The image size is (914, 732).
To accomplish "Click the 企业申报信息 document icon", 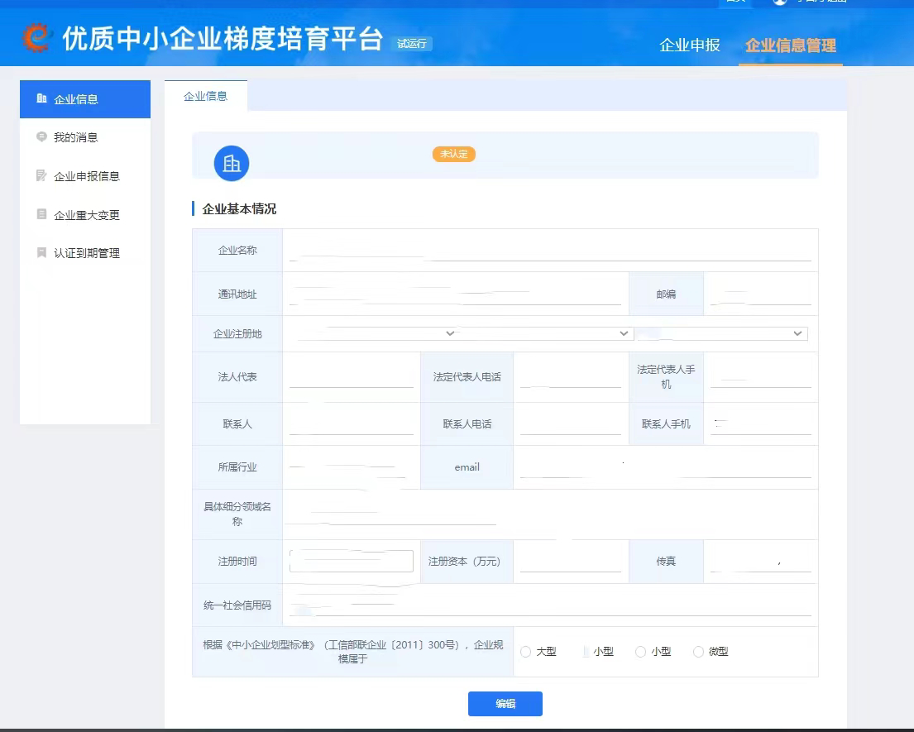I will 41,175.
